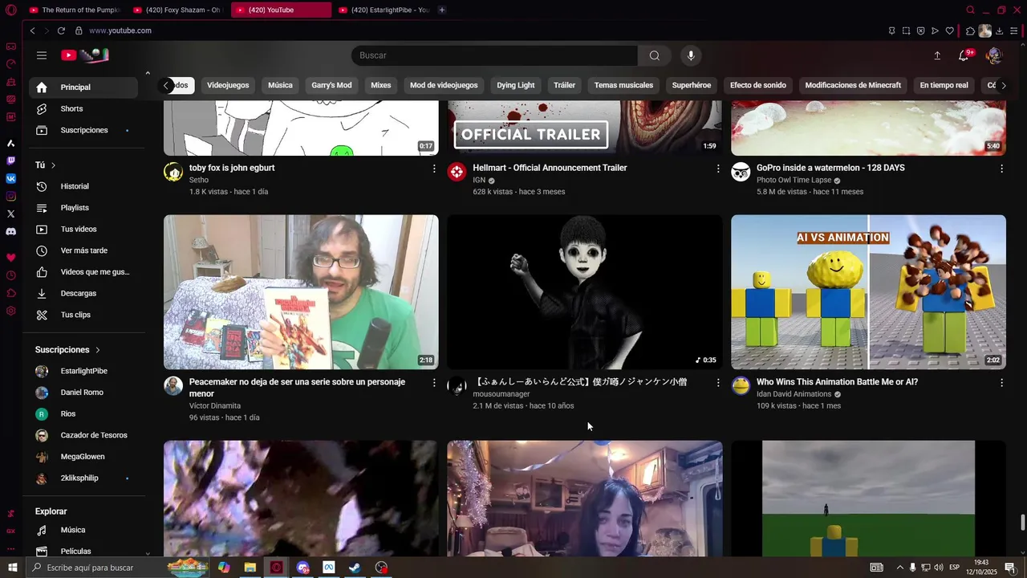Open 'Tus clips' in sidebar
Image resolution: width=1027 pixels, height=578 pixels.
coord(83,315)
